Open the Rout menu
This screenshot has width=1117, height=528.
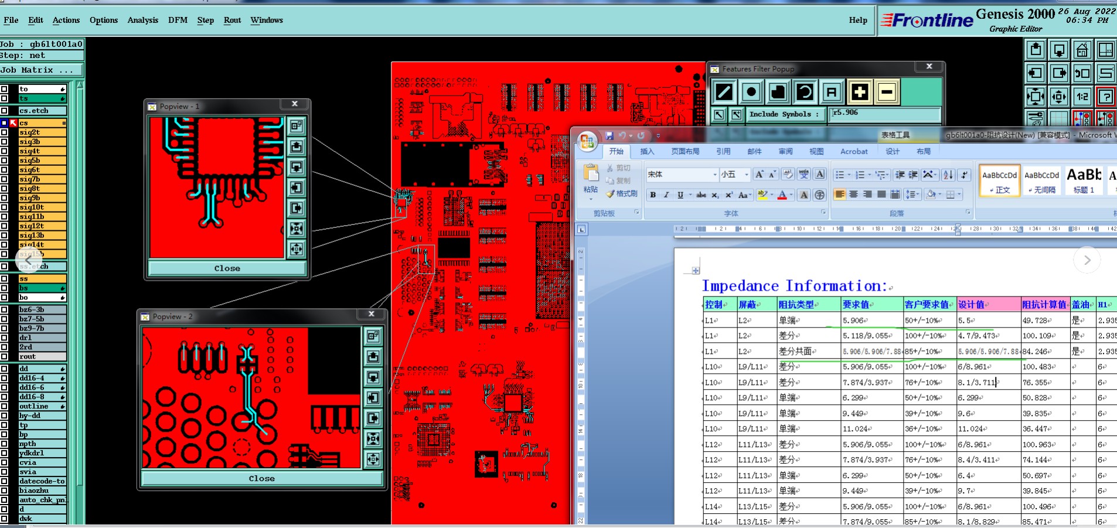tap(232, 20)
